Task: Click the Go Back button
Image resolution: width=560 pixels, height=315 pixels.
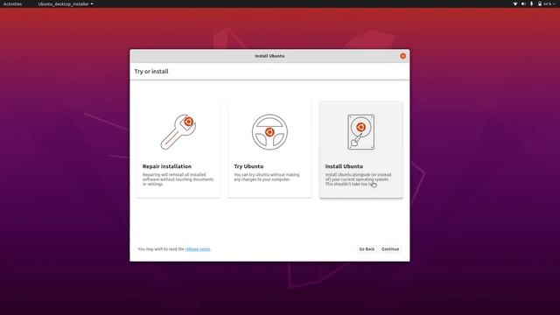Action: [x=367, y=248]
